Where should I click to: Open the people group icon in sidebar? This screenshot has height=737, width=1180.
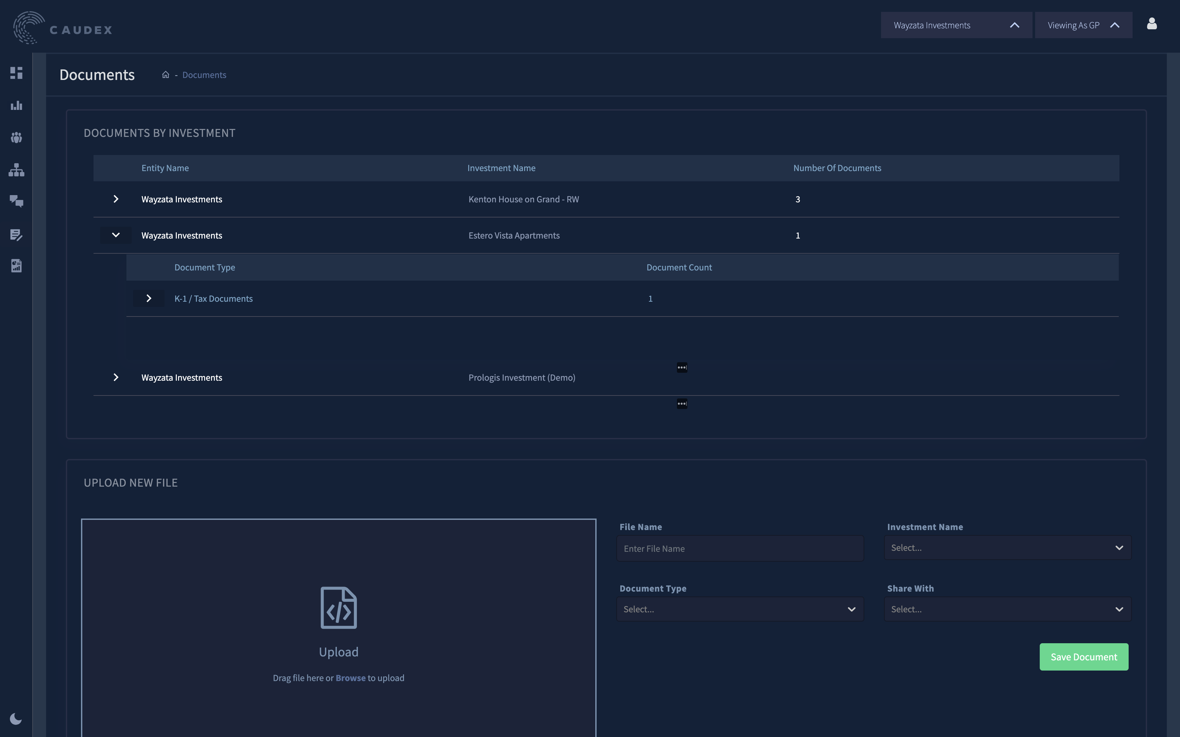[x=16, y=138]
